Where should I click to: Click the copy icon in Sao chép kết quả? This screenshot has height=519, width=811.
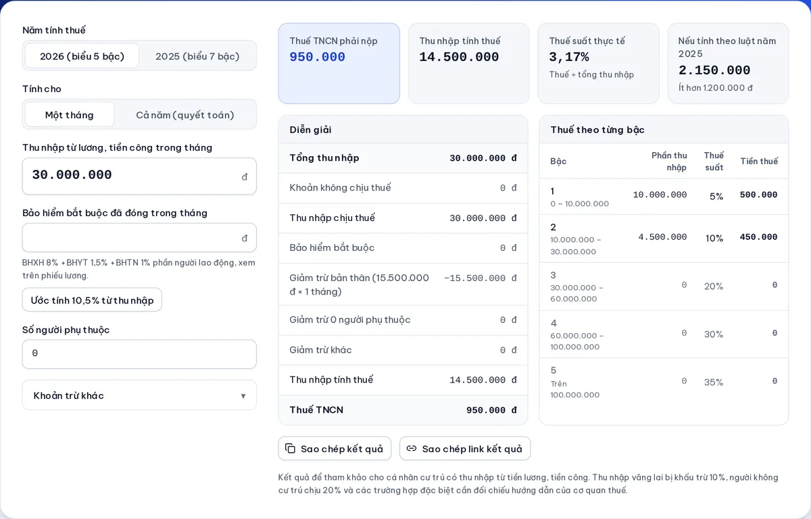point(290,449)
